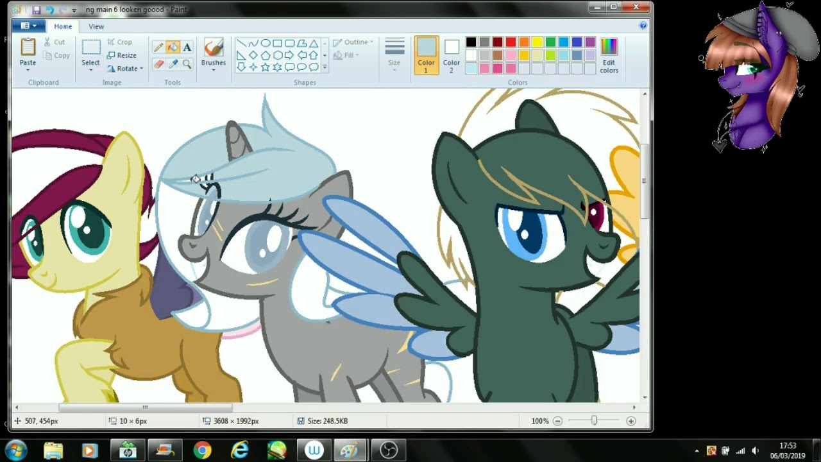Switch to the Home ribbon tab

coord(63,26)
